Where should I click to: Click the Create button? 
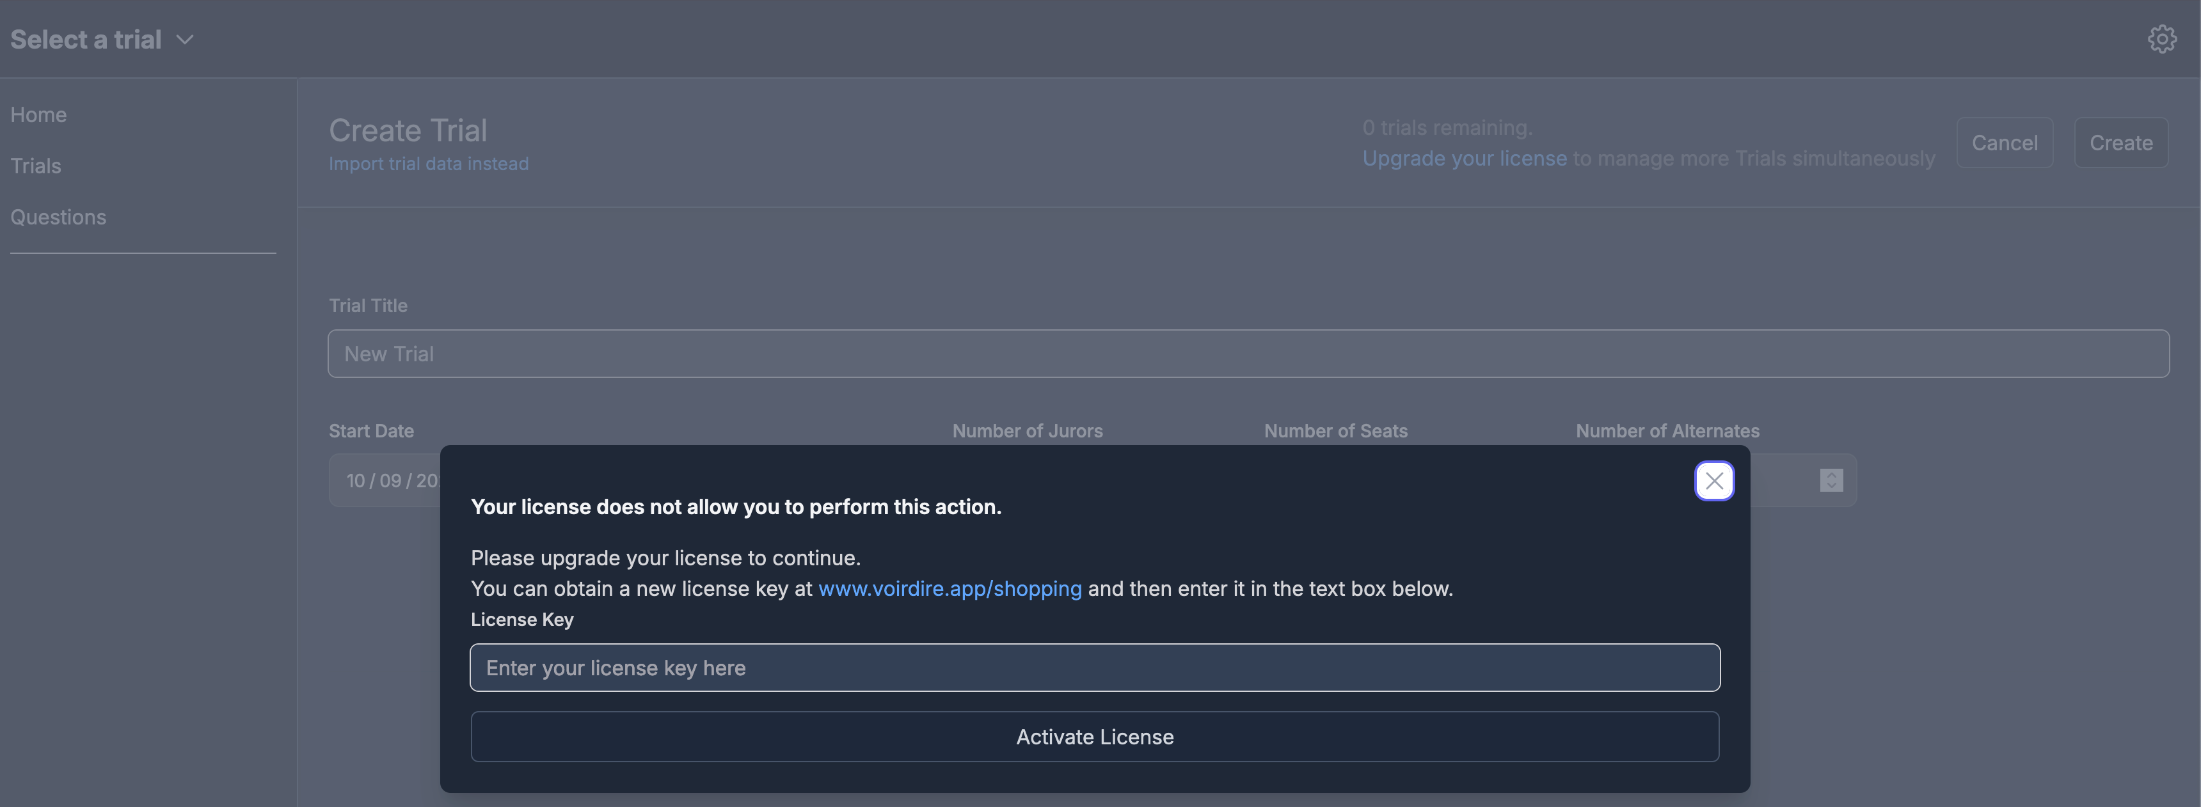coord(2120,143)
